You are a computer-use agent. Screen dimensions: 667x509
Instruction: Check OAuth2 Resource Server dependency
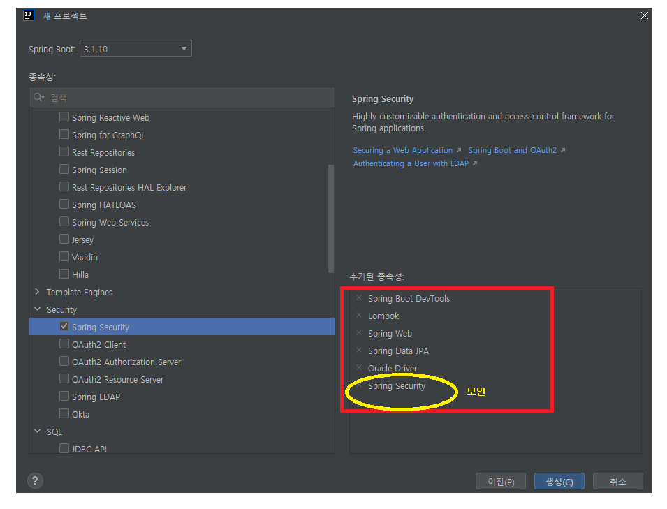[64, 378]
